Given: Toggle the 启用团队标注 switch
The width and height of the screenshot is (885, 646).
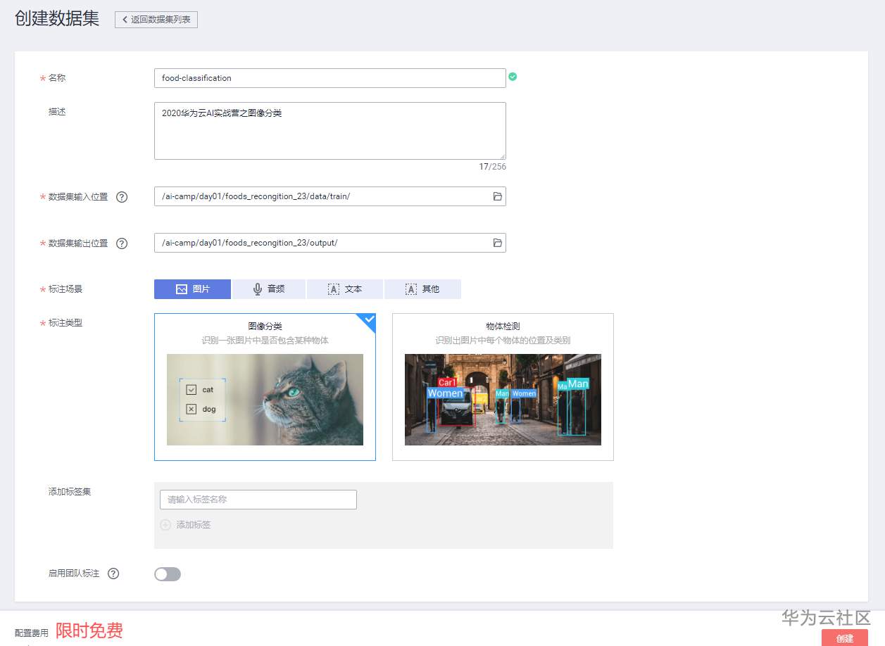Looking at the screenshot, I should click(x=167, y=574).
